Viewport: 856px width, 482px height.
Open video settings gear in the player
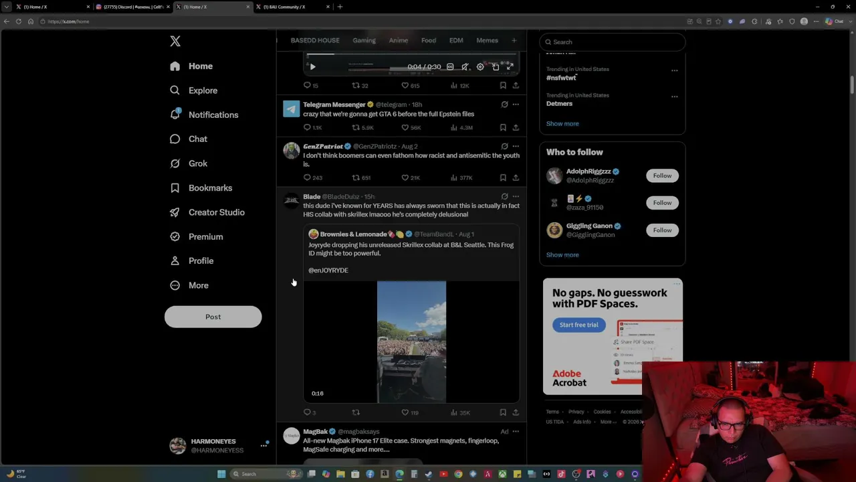point(480,67)
